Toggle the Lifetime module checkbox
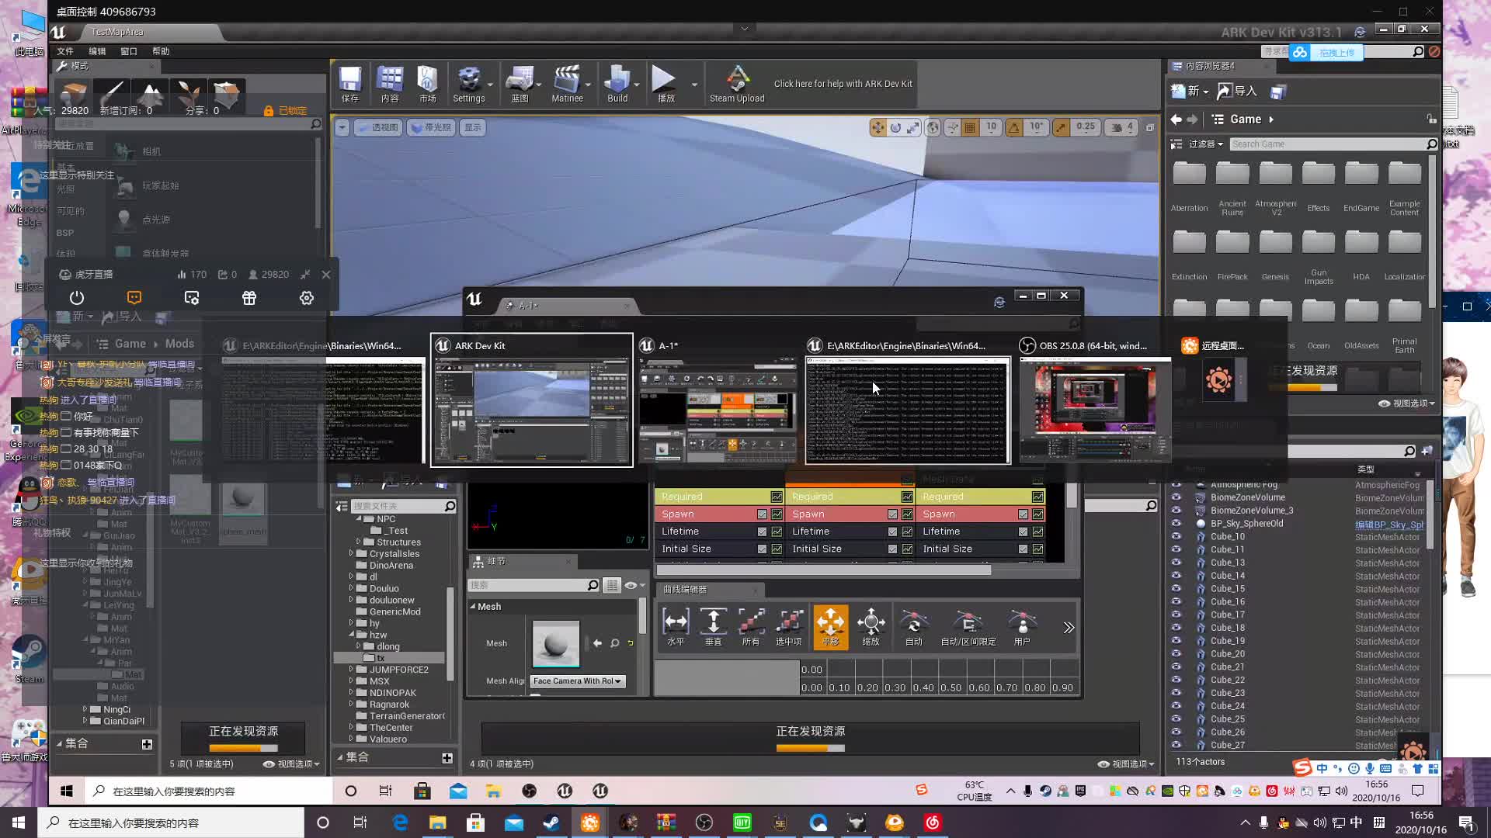 (762, 532)
